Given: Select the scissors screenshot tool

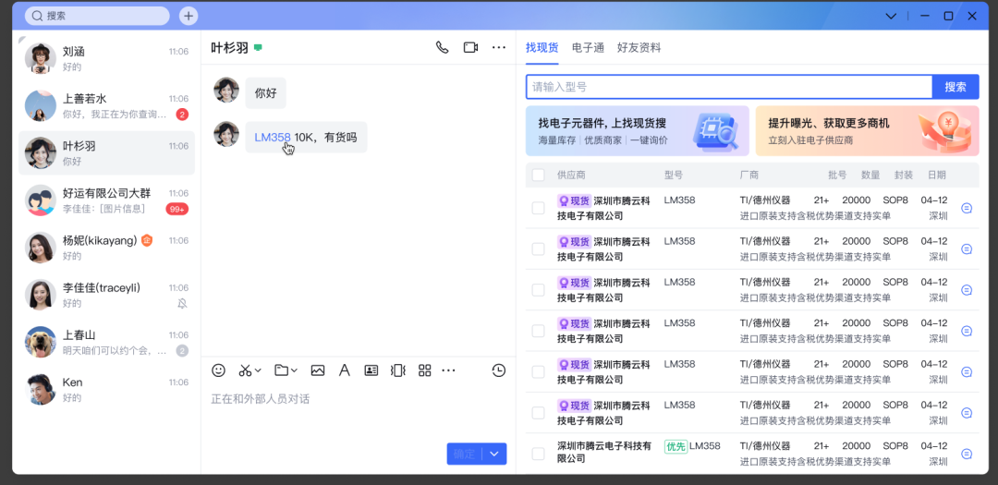Looking at the screenshot, I should [245, 370].
